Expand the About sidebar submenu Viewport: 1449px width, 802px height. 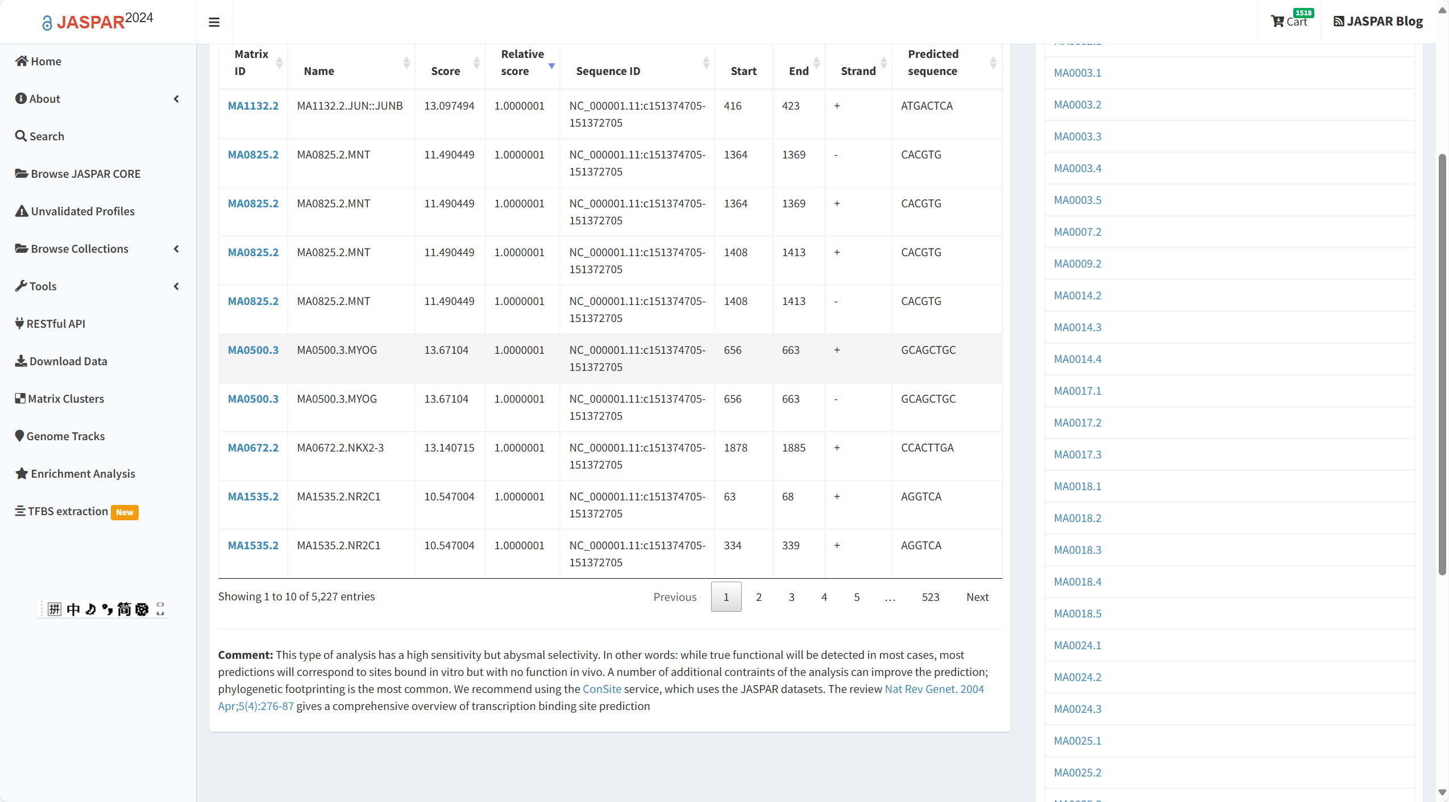tap(176, 99)
